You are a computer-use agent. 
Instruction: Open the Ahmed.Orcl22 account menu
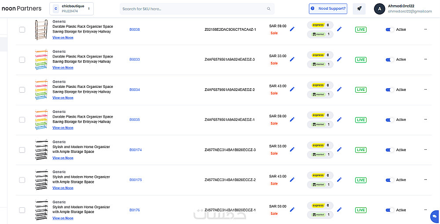pyautogui.click(x=403, y=8)
